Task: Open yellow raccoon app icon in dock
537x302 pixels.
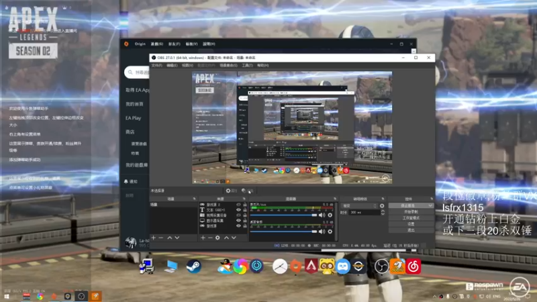Action: [x=327, y=266]
